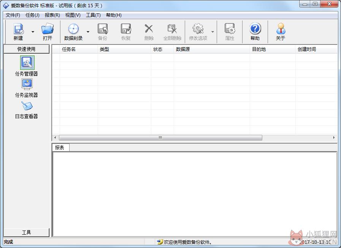The width and height of the screenshot is (341, 248).
Task: Minimize the backup software window
Action: pyautogui.click(x=305, y=4)
